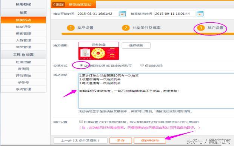The height and width of the screenshot is (146, 234).
Task: Open 会员管理 in the sidebar
Action: 23,47
